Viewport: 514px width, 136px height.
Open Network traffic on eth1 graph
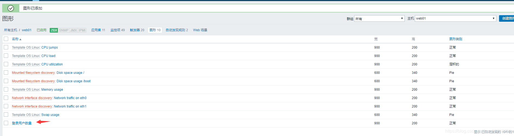pos(70,106)
